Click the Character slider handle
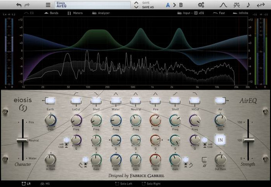The image size is (271, 187). tap(22, 140)
